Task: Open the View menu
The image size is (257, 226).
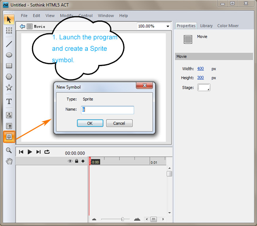Action: 50,15
